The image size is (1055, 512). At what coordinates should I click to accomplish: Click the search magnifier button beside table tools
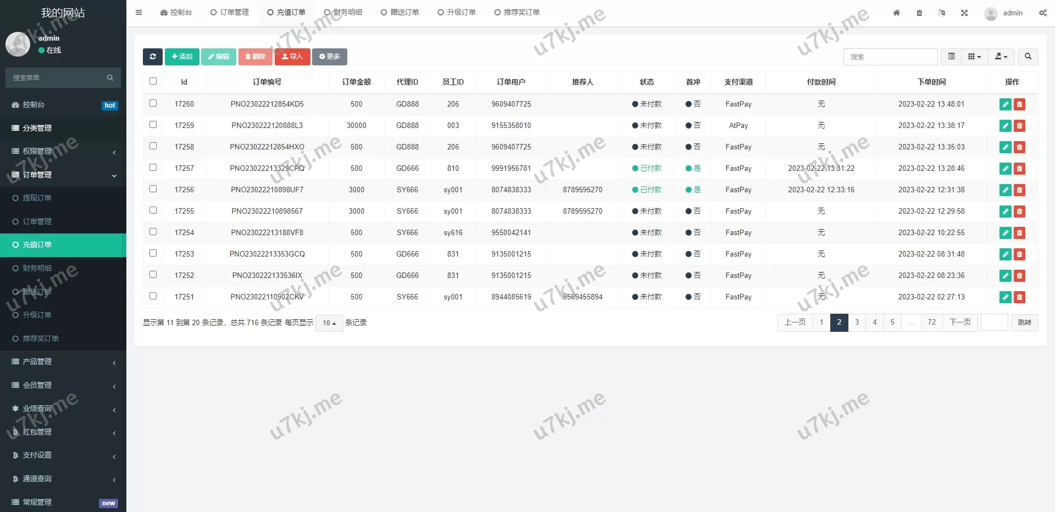coord(1028,57)
